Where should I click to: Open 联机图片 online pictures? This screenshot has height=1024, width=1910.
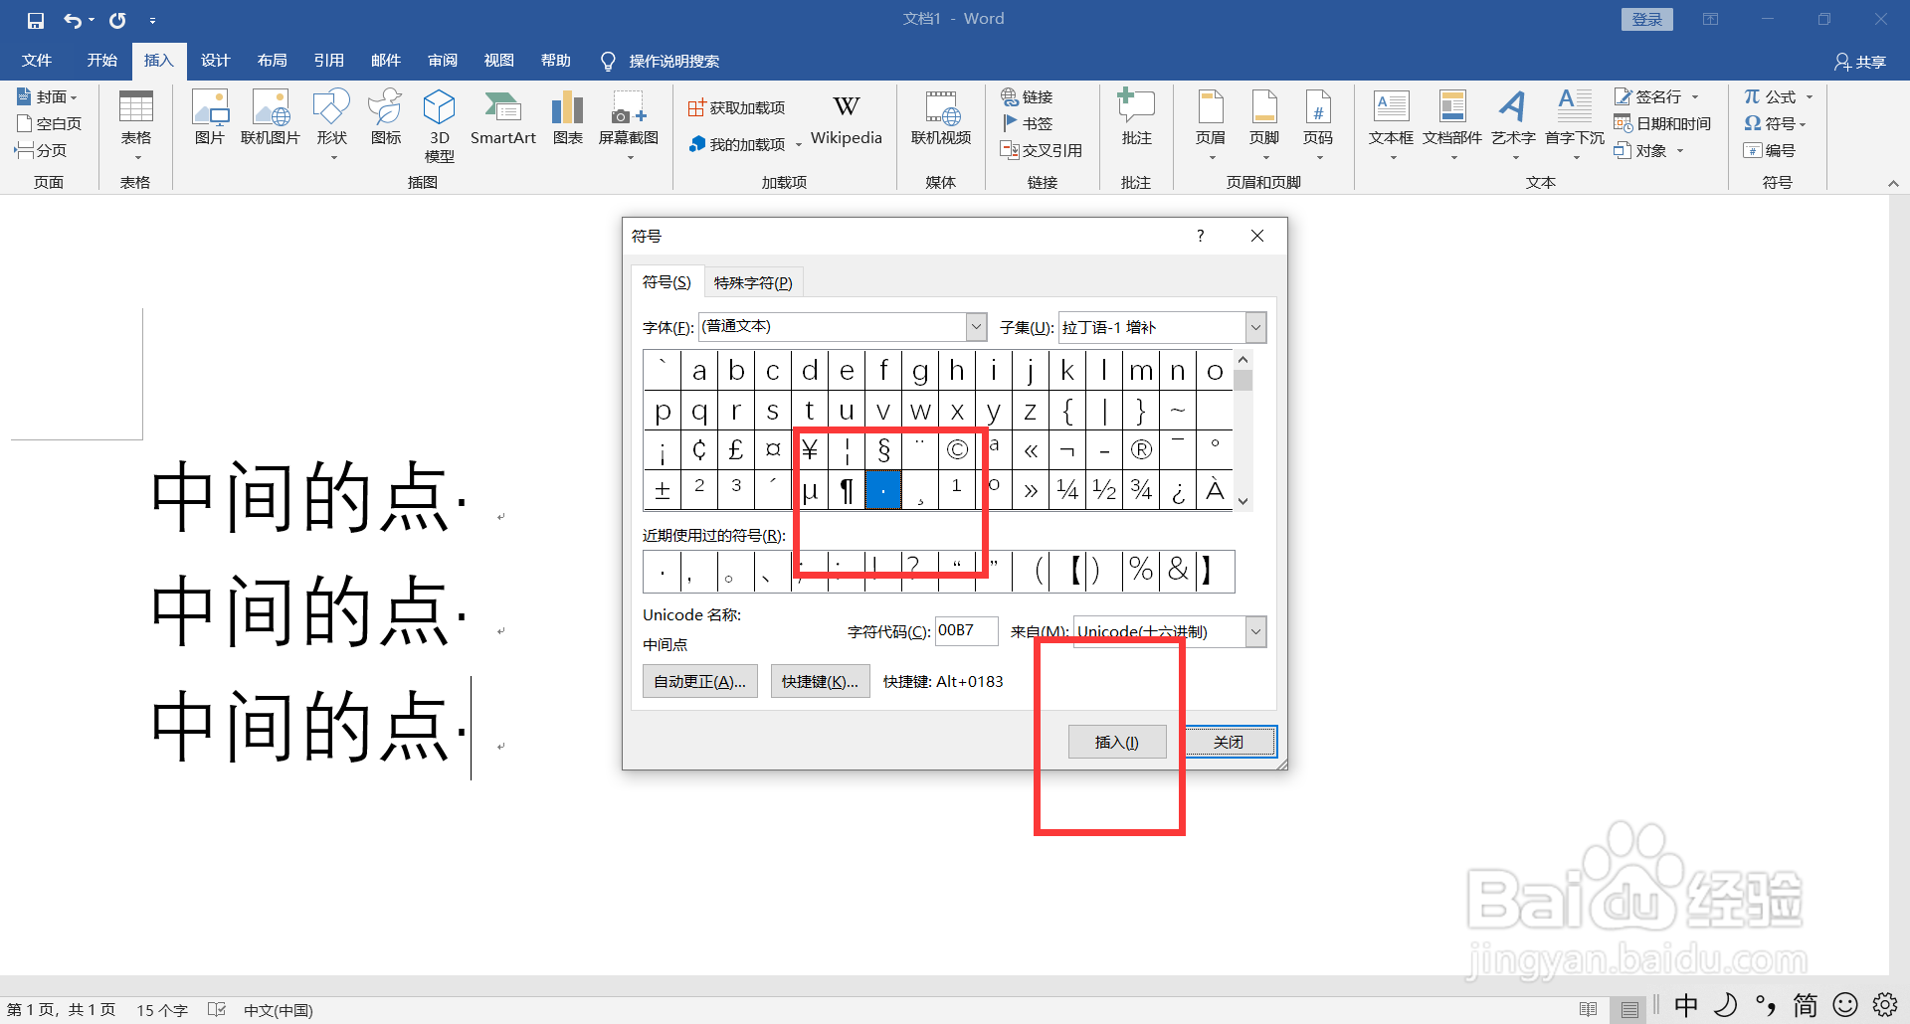[271, 117]
